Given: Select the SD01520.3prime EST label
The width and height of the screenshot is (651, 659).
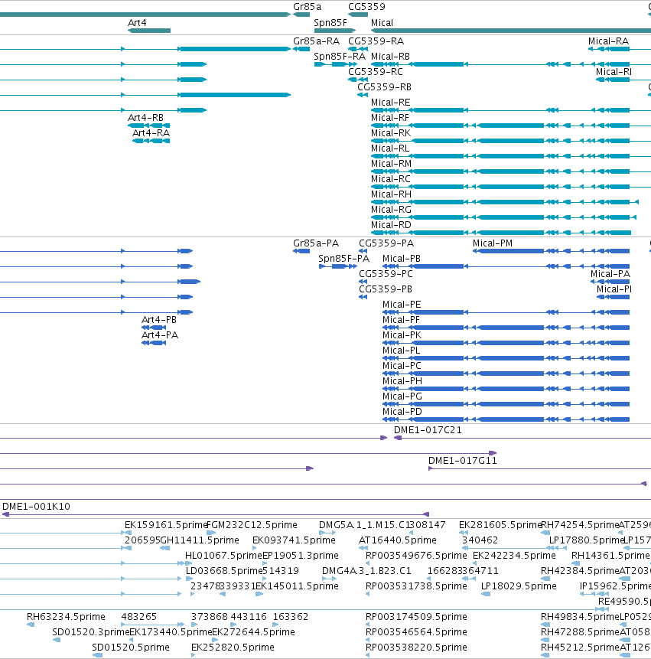Looking at the screenshot, I should tap(91, 632).
